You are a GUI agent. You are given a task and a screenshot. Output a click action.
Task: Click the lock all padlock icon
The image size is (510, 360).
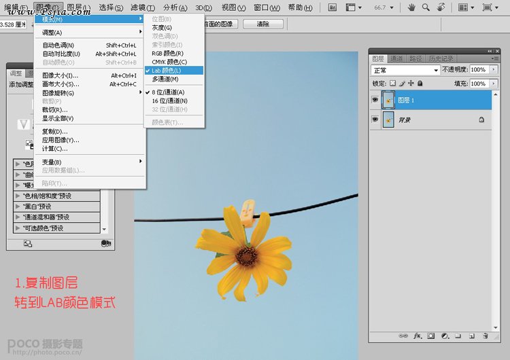coord(420,84)
